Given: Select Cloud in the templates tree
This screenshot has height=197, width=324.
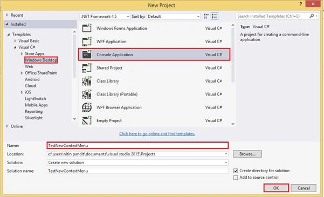Looking at the screenshot, I should click(30, 86).
